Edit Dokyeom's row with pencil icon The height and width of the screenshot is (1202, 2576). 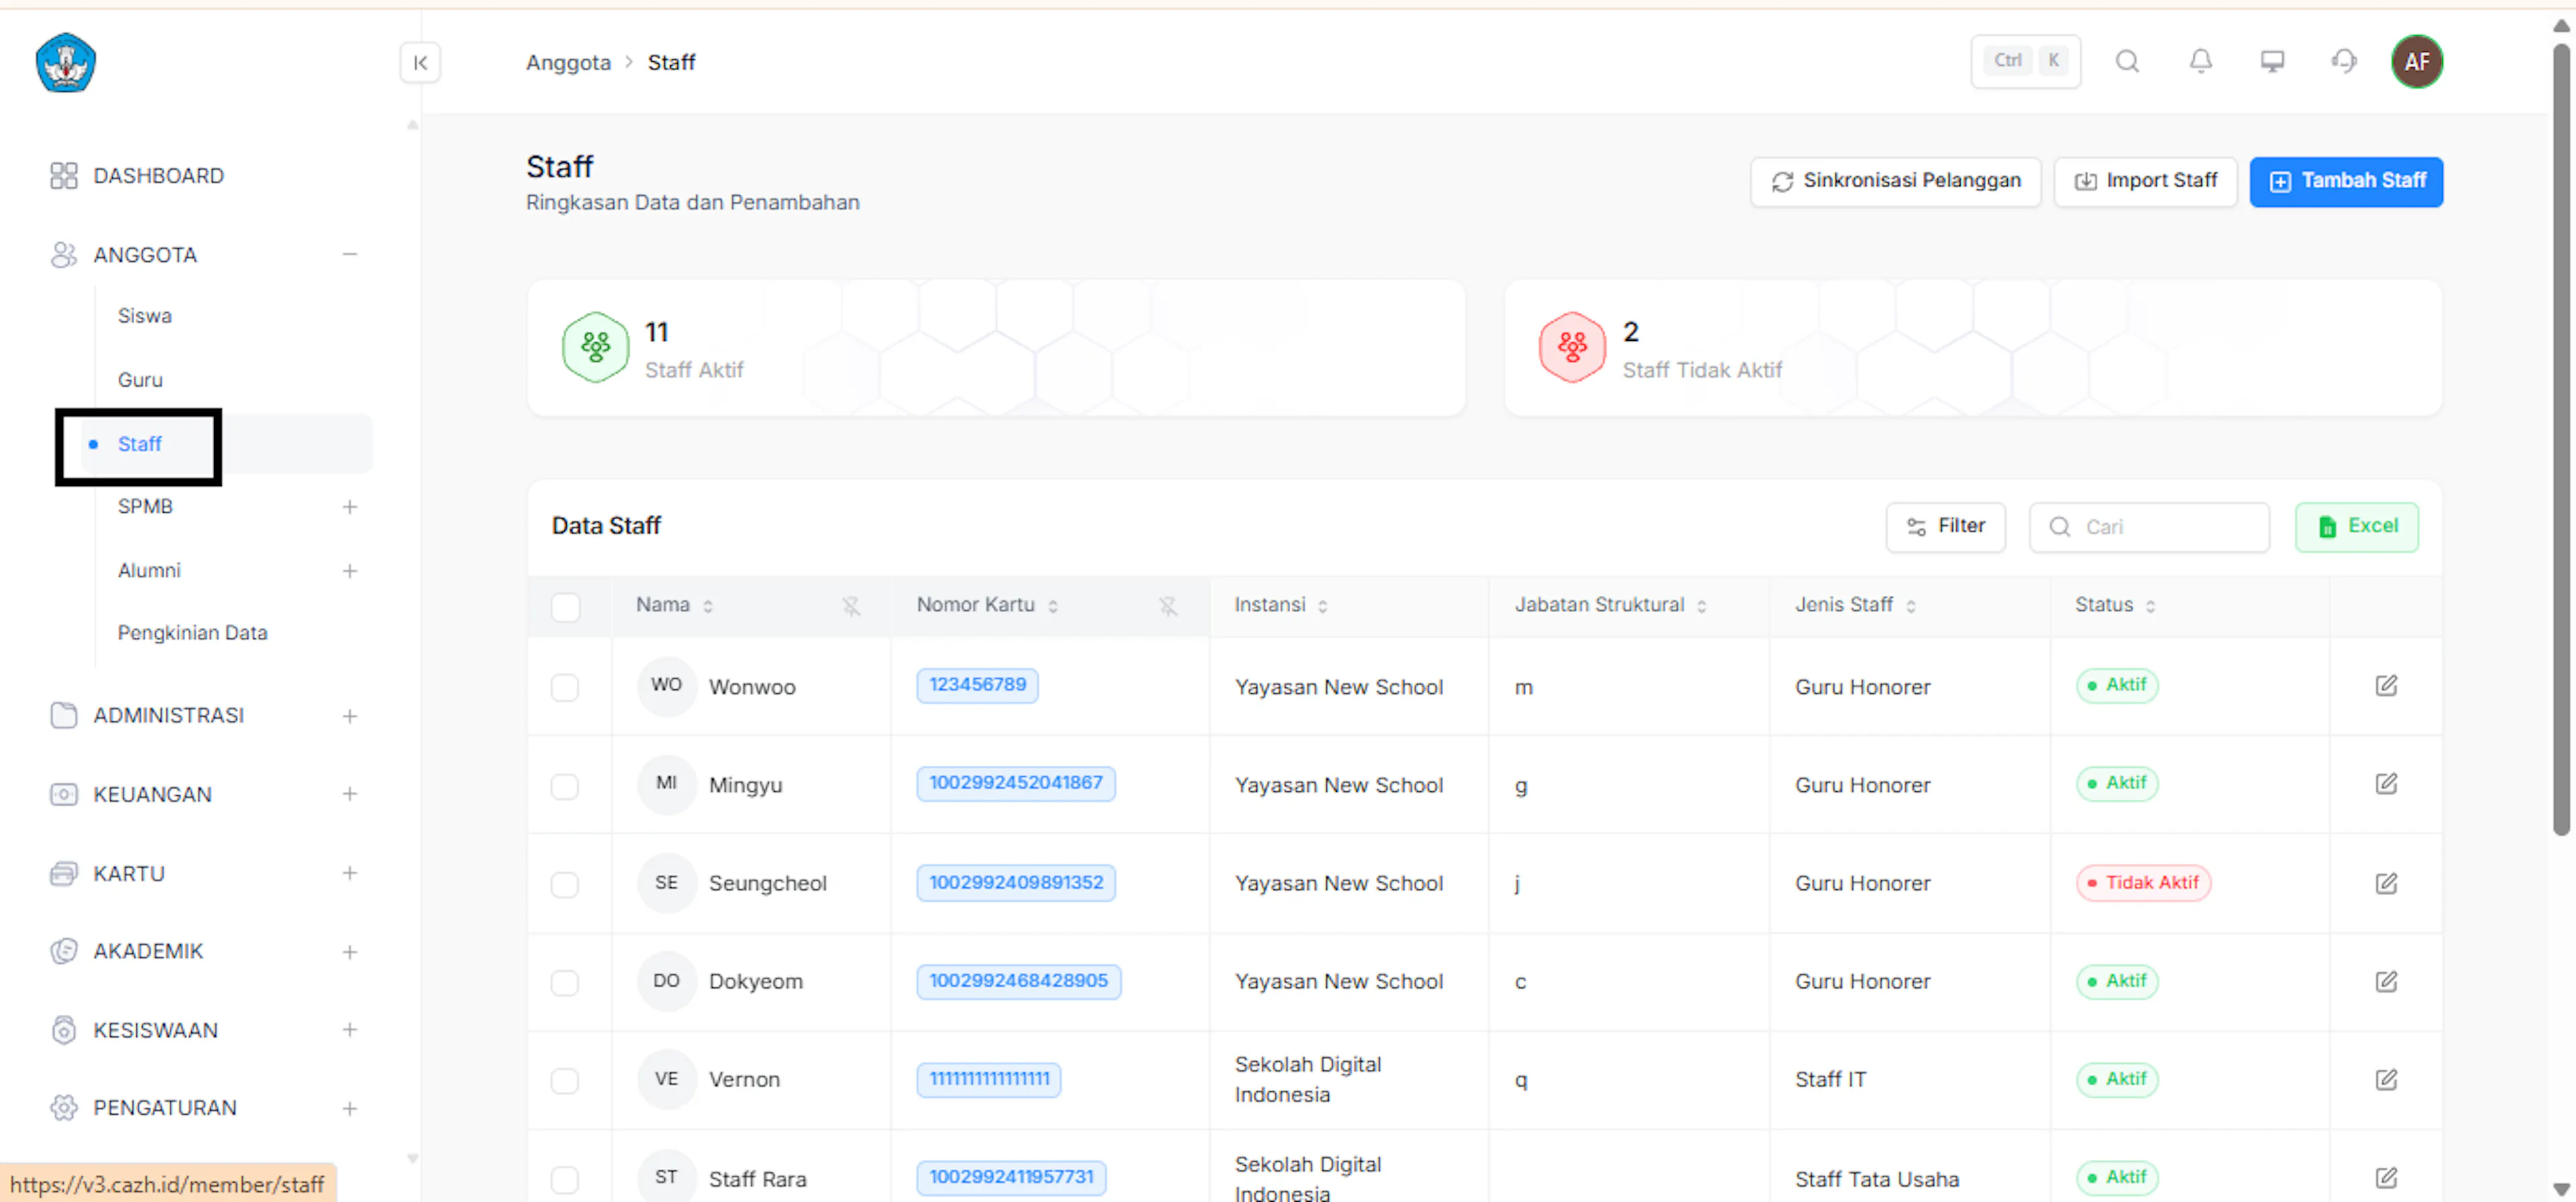click(2386, 981)
